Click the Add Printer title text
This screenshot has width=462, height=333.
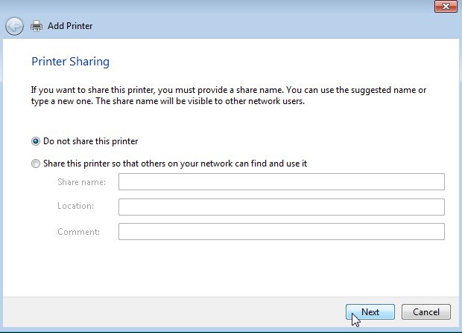70,26
